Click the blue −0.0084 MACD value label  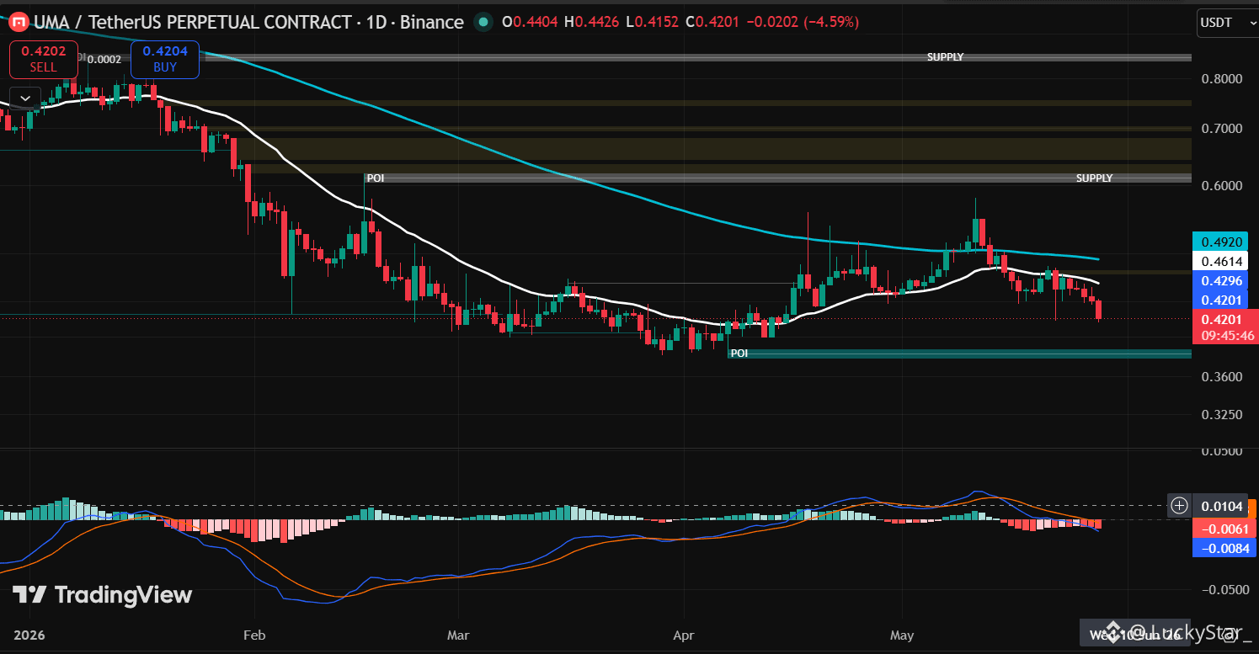(1225, 548)
